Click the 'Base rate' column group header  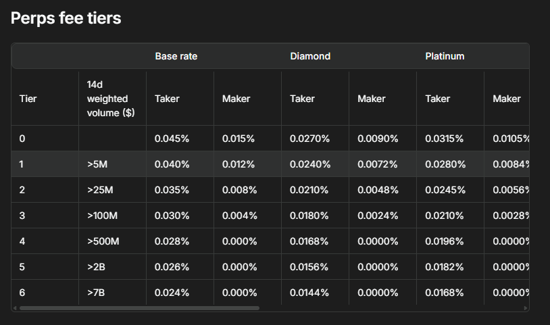[x=176, y=56]
